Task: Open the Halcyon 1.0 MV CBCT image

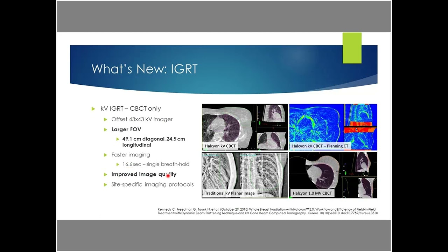Action: [x=333, y=175]
